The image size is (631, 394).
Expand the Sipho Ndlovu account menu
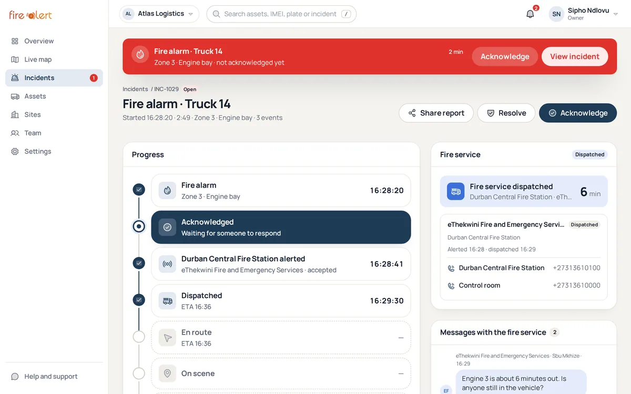(584, 14)
